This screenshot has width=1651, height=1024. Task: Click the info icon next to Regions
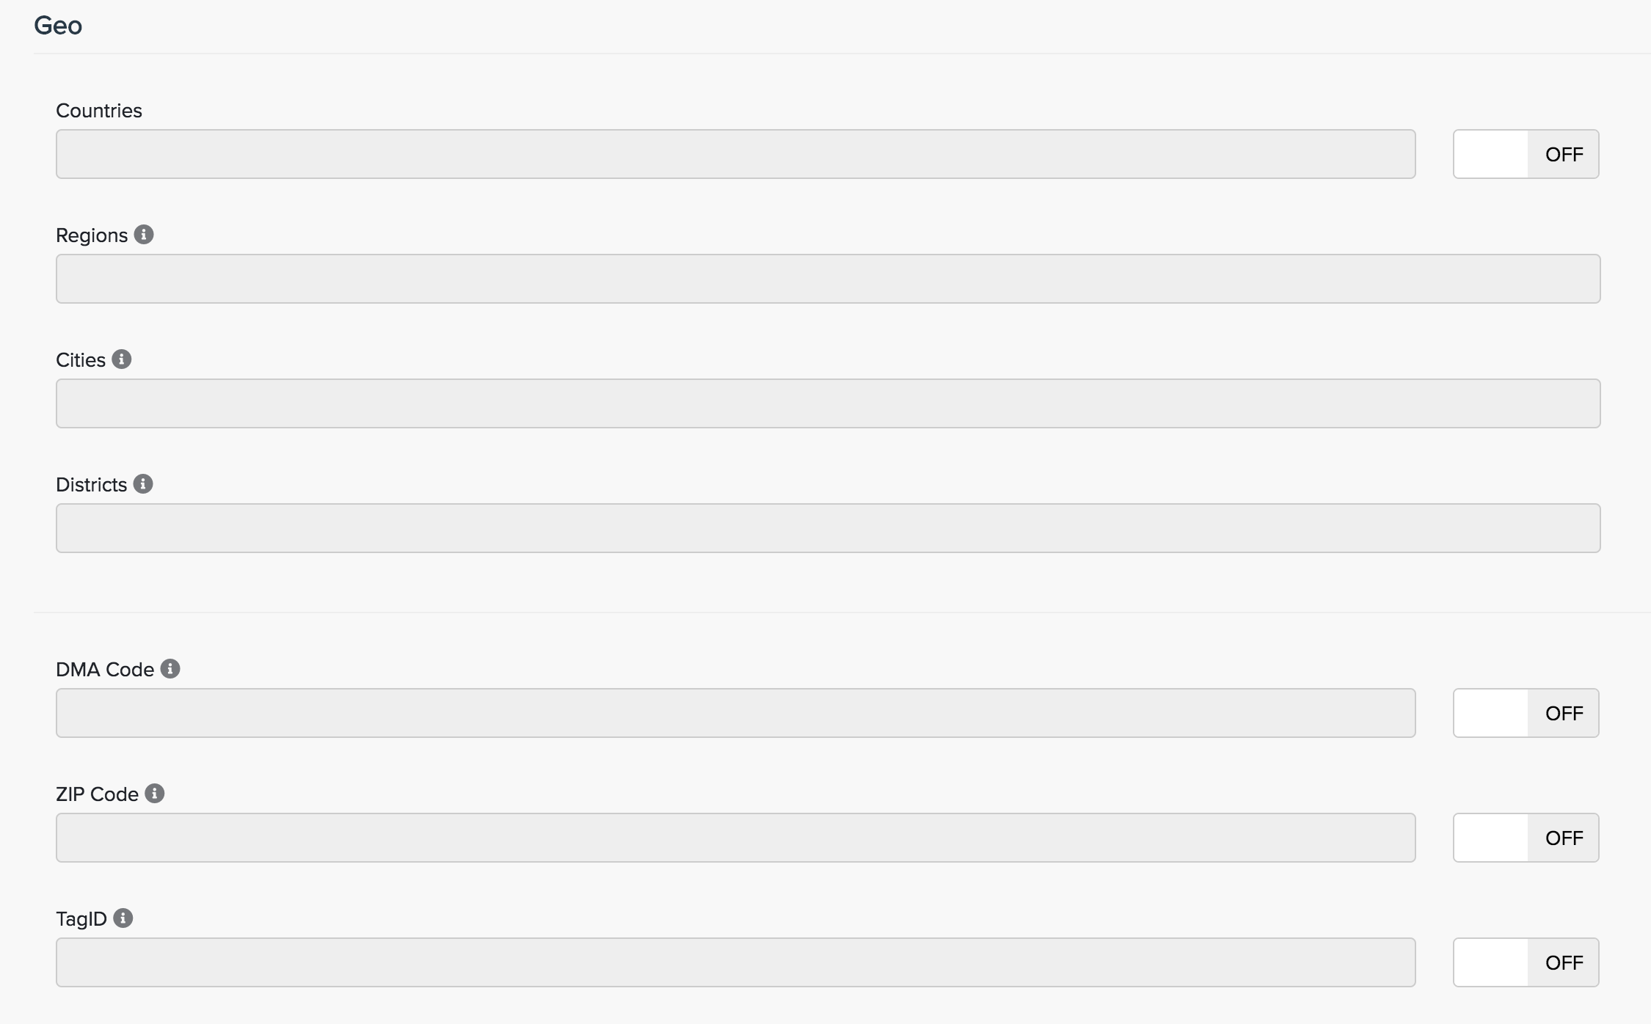(x=144, y=235)
